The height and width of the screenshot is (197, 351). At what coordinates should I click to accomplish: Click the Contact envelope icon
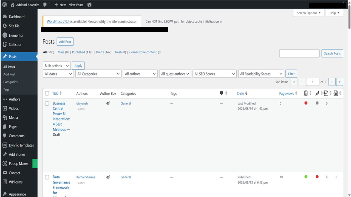[x=5, y=173]
